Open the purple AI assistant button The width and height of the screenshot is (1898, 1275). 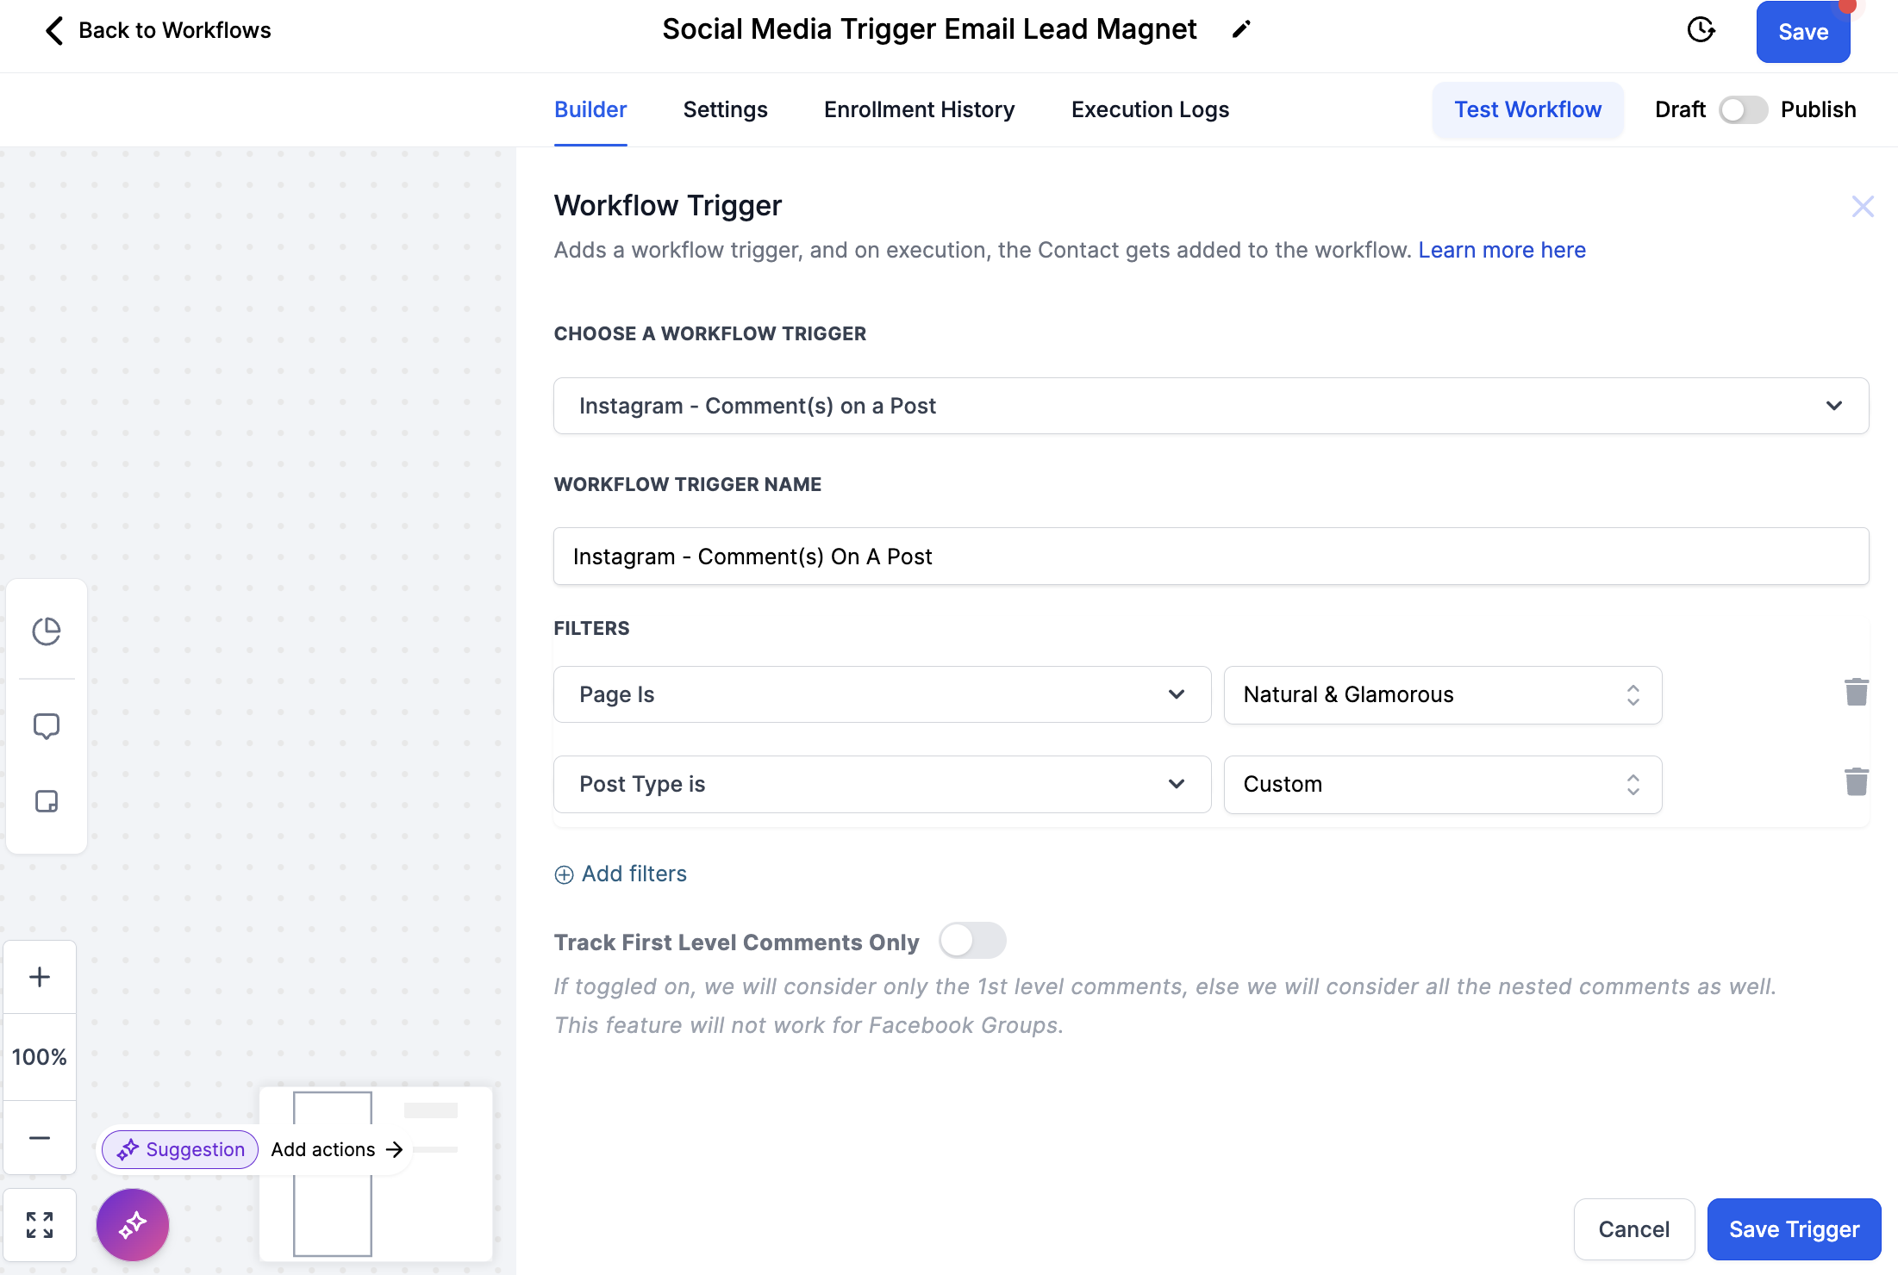(x=133, y=1224)
